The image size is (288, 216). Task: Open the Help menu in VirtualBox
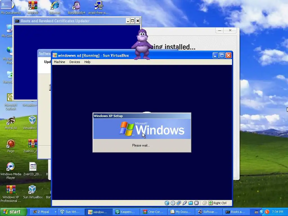coord(87,62)
